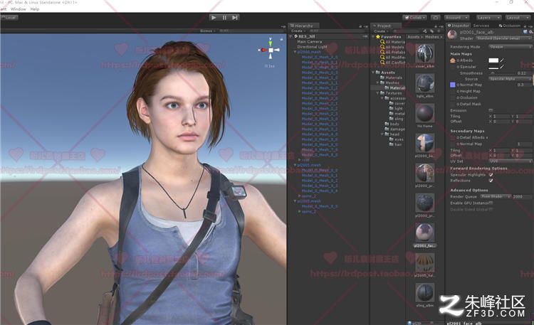Screen dimensions: 534x325
Task: Click search by label icon in Project
Action: 431,31
